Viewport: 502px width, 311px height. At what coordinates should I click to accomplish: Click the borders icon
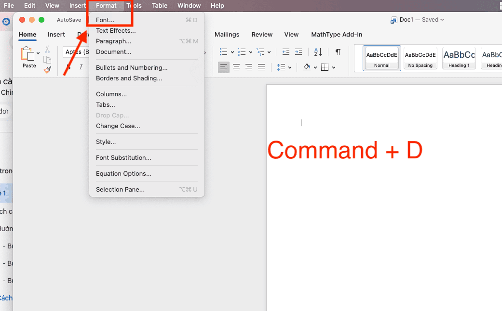point(325,67)
